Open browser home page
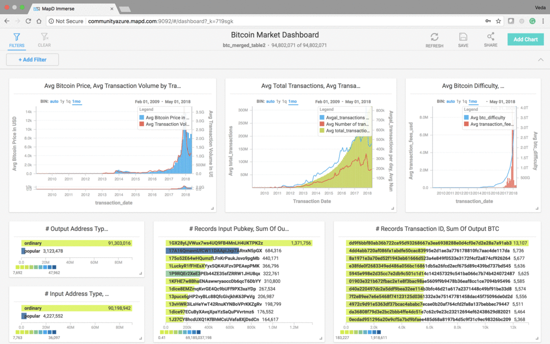Image resolution: width=550 pixels, height=344 pixels. [39, 21]
